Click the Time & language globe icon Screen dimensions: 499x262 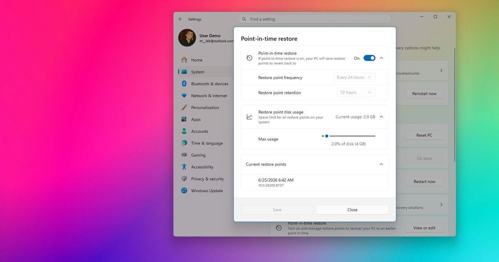click(184, 143)
